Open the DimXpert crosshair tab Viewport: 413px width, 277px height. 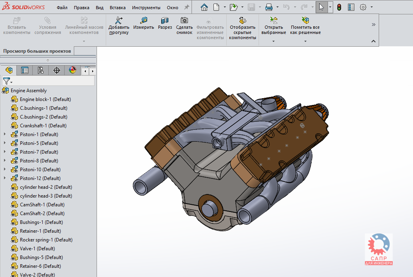tap(57, 71)
